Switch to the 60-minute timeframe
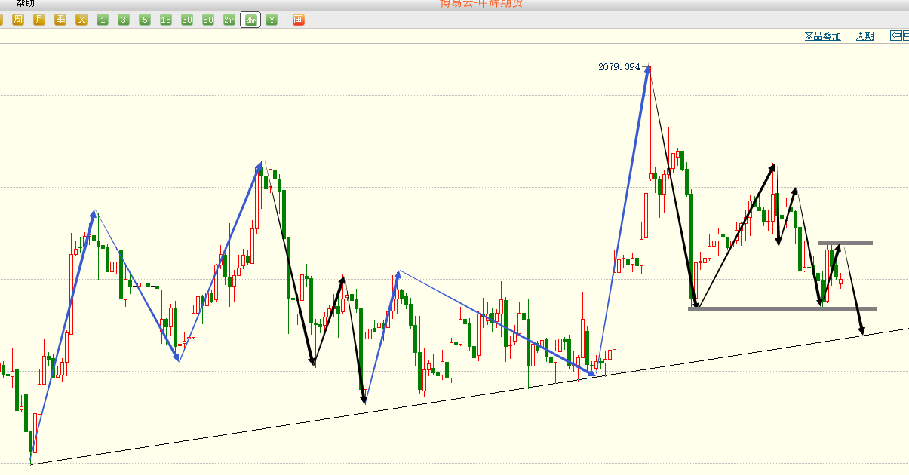The height and width of the screenshot is (475, 909). pyautogui.click(x=208, y=20)
